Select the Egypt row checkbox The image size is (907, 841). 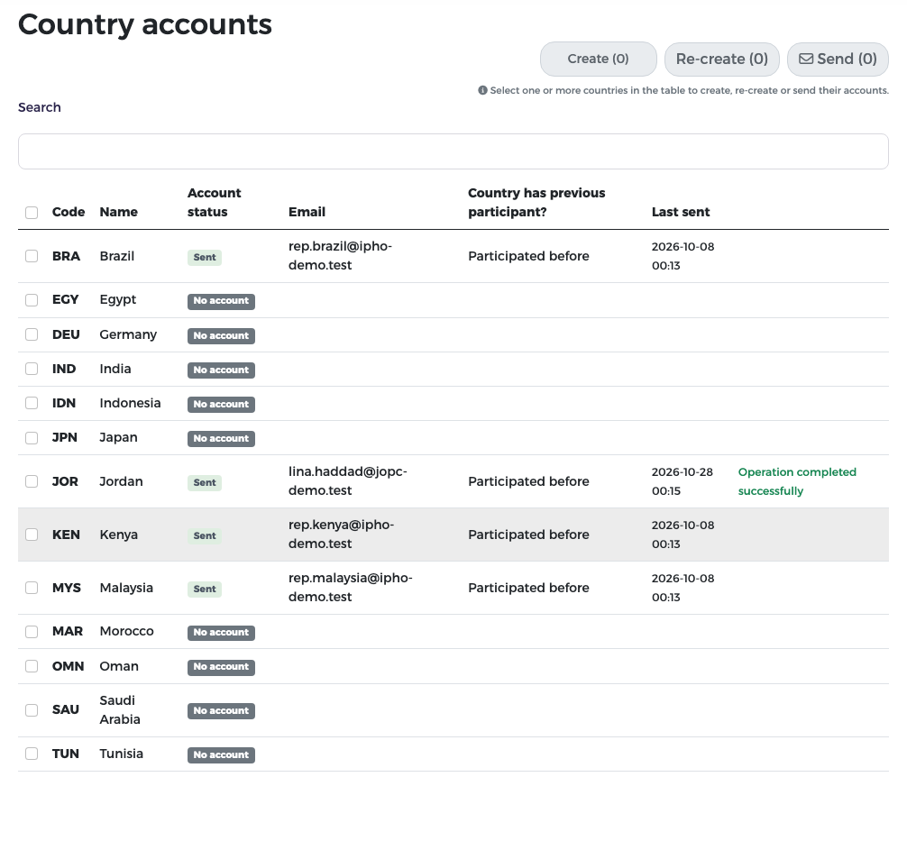[x=32, y=300]
